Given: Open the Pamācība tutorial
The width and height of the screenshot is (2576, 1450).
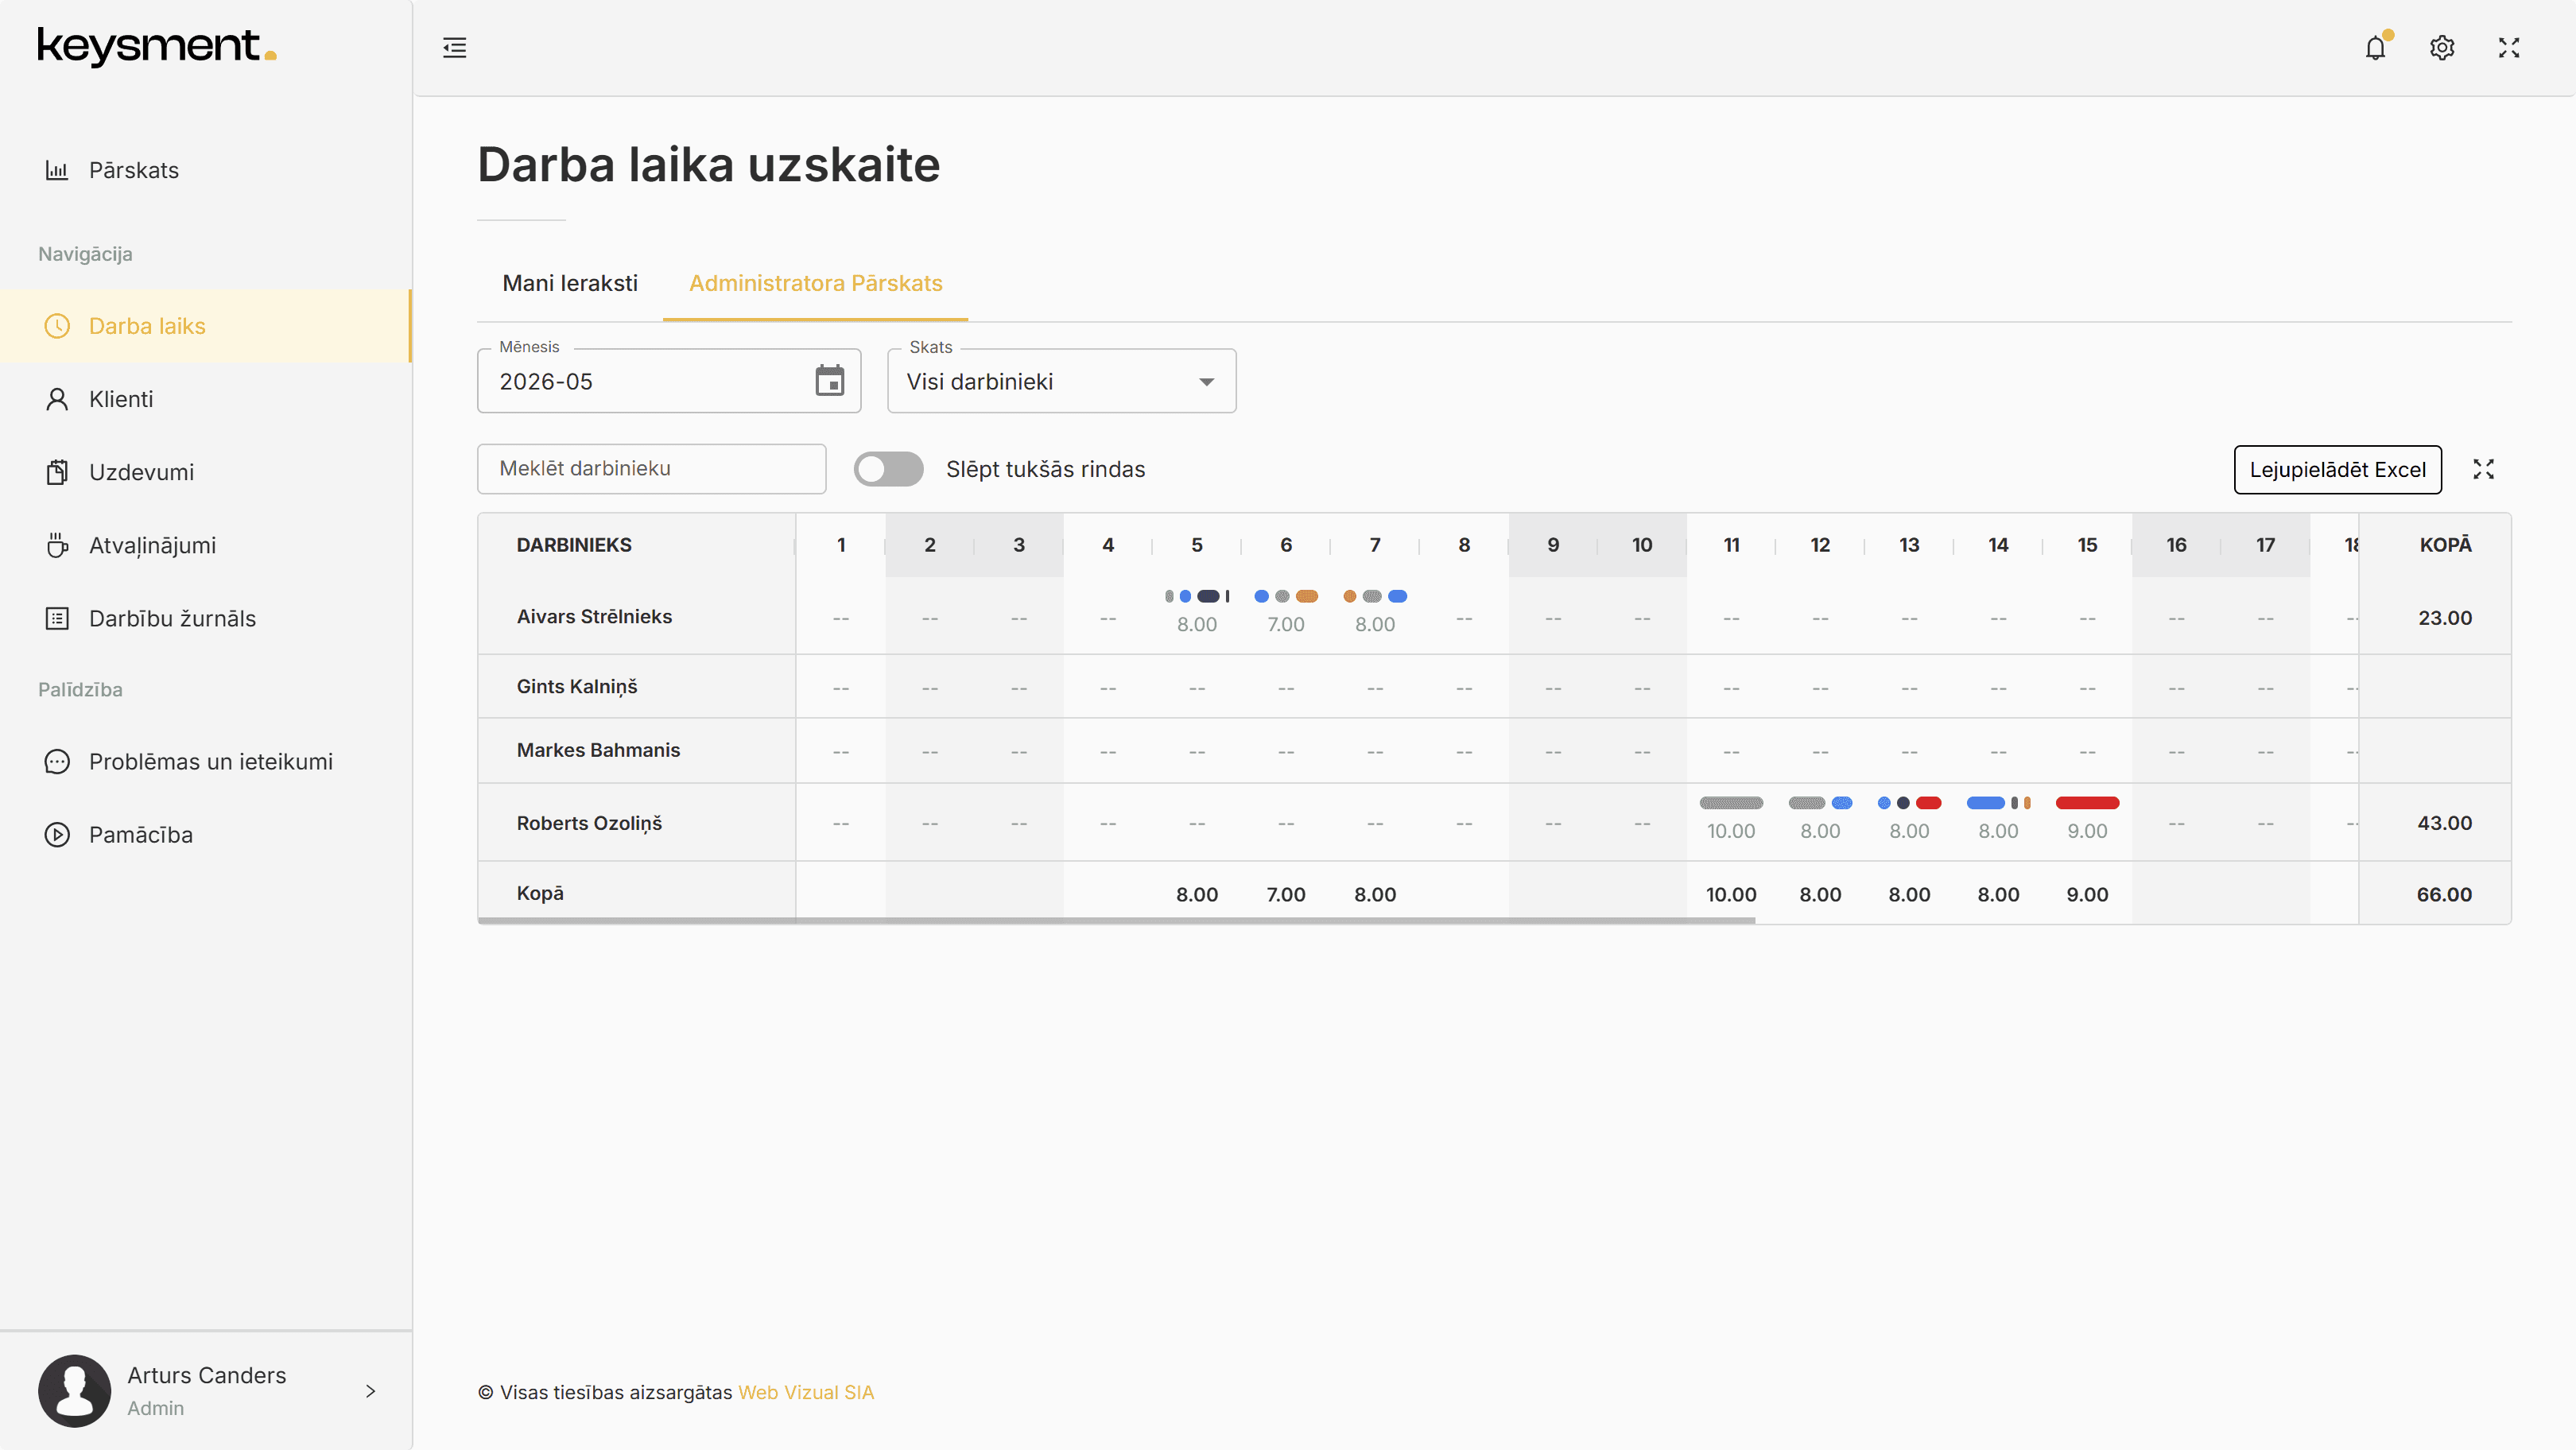Looking at the screenshot, I should [x=205, y=834].
